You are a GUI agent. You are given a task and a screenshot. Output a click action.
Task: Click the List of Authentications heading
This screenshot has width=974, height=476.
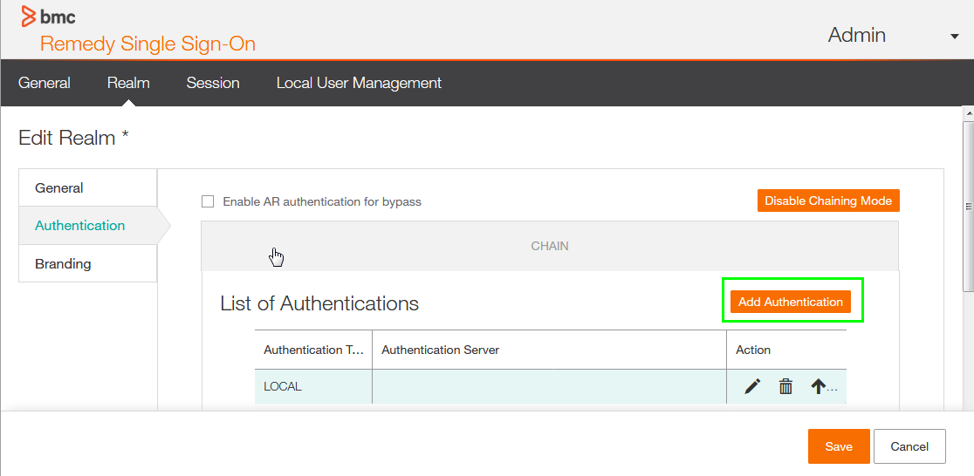(x=319, y=303)
